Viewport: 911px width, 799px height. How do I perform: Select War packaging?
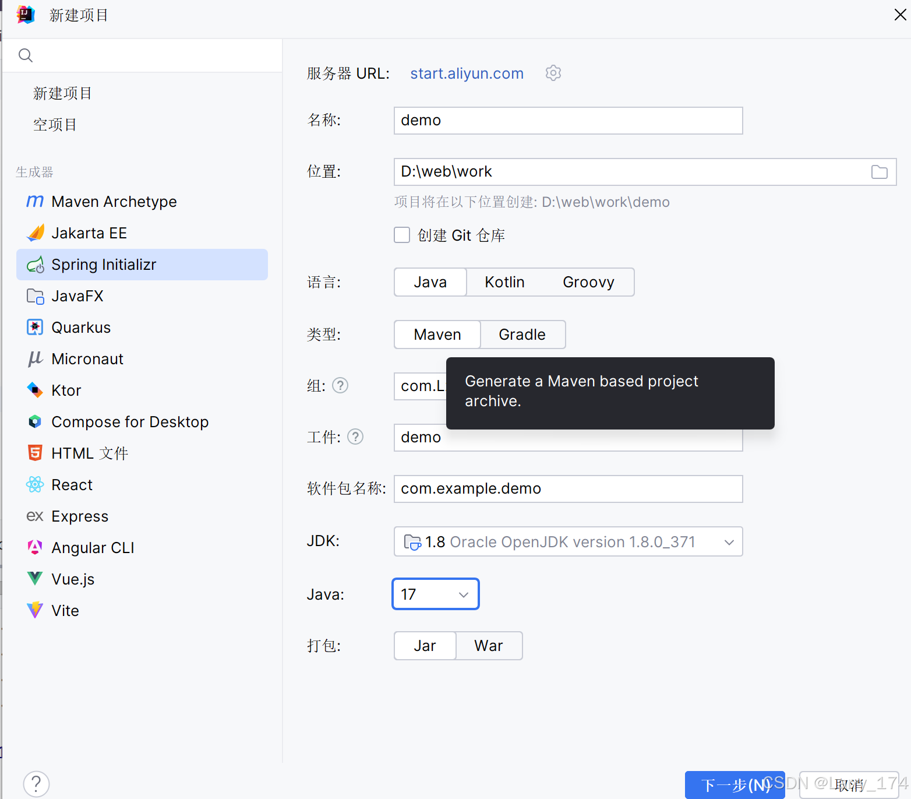[489, 646]
